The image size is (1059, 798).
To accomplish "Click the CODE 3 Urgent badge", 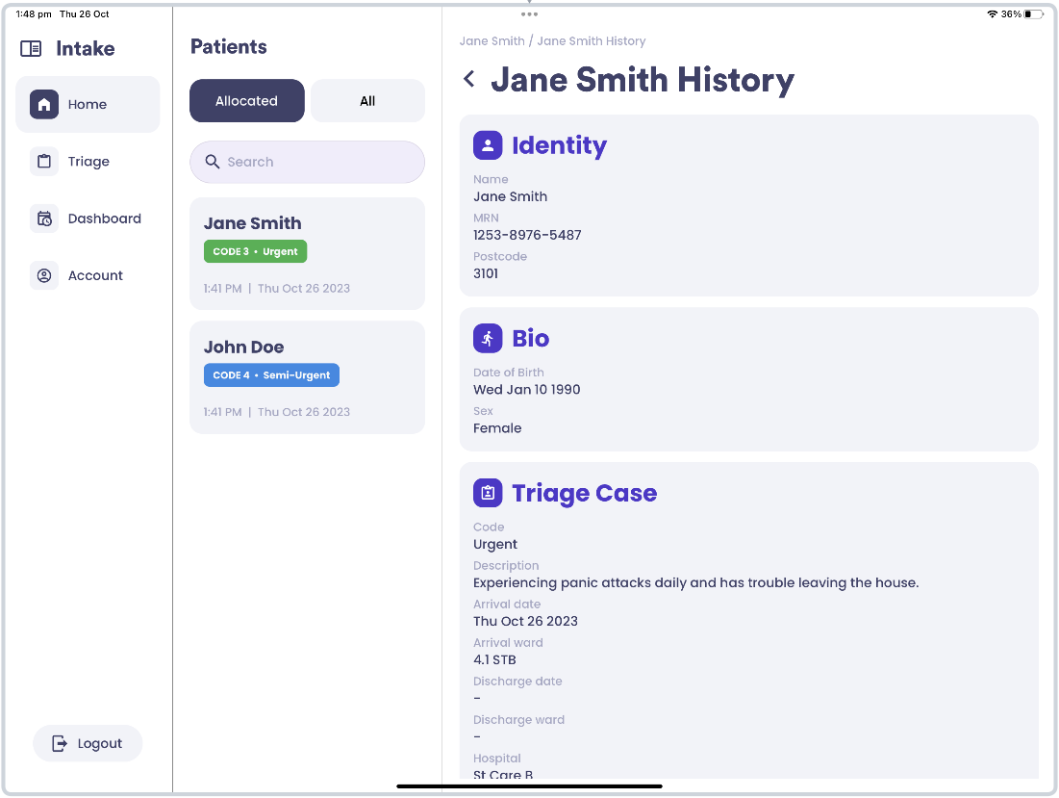I will [x=255, y=251].
